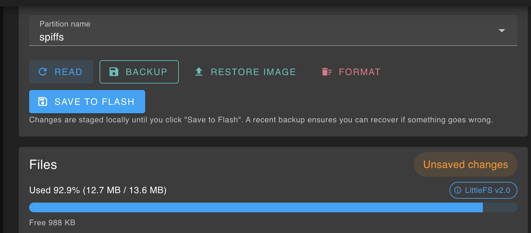Choose the RESTORE IMAGE text
This screenshot has width=531, height=233.
[x=253, y=72]
